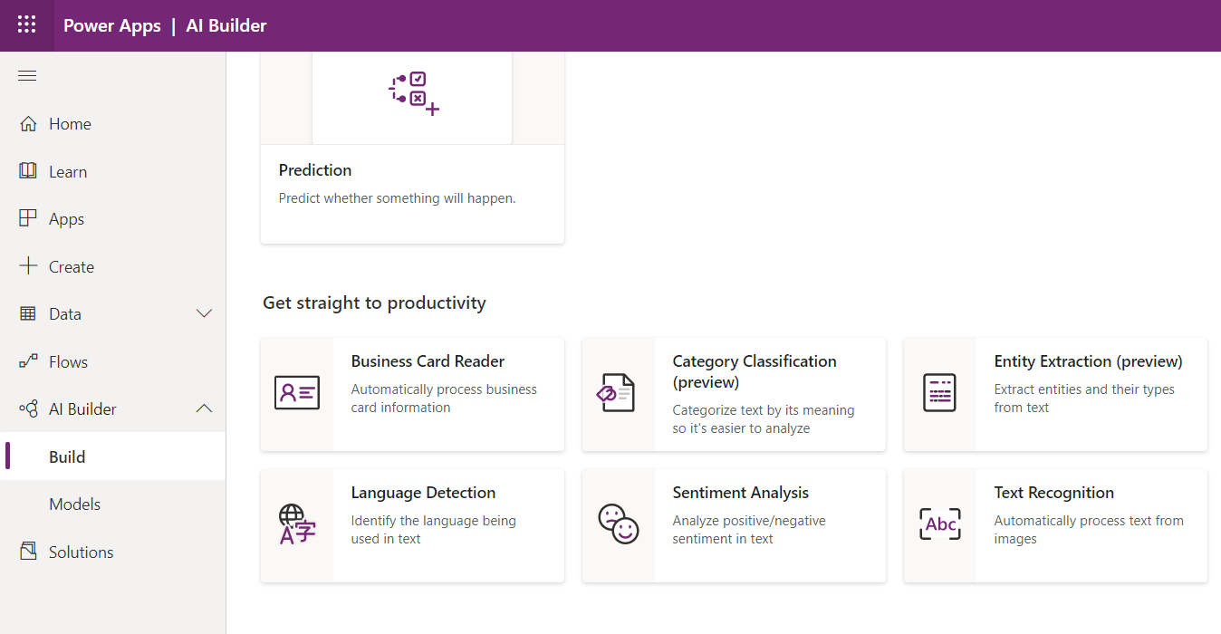The image size is (1221, 634).
Task: Click the Learn book icon
Action: 28,170
